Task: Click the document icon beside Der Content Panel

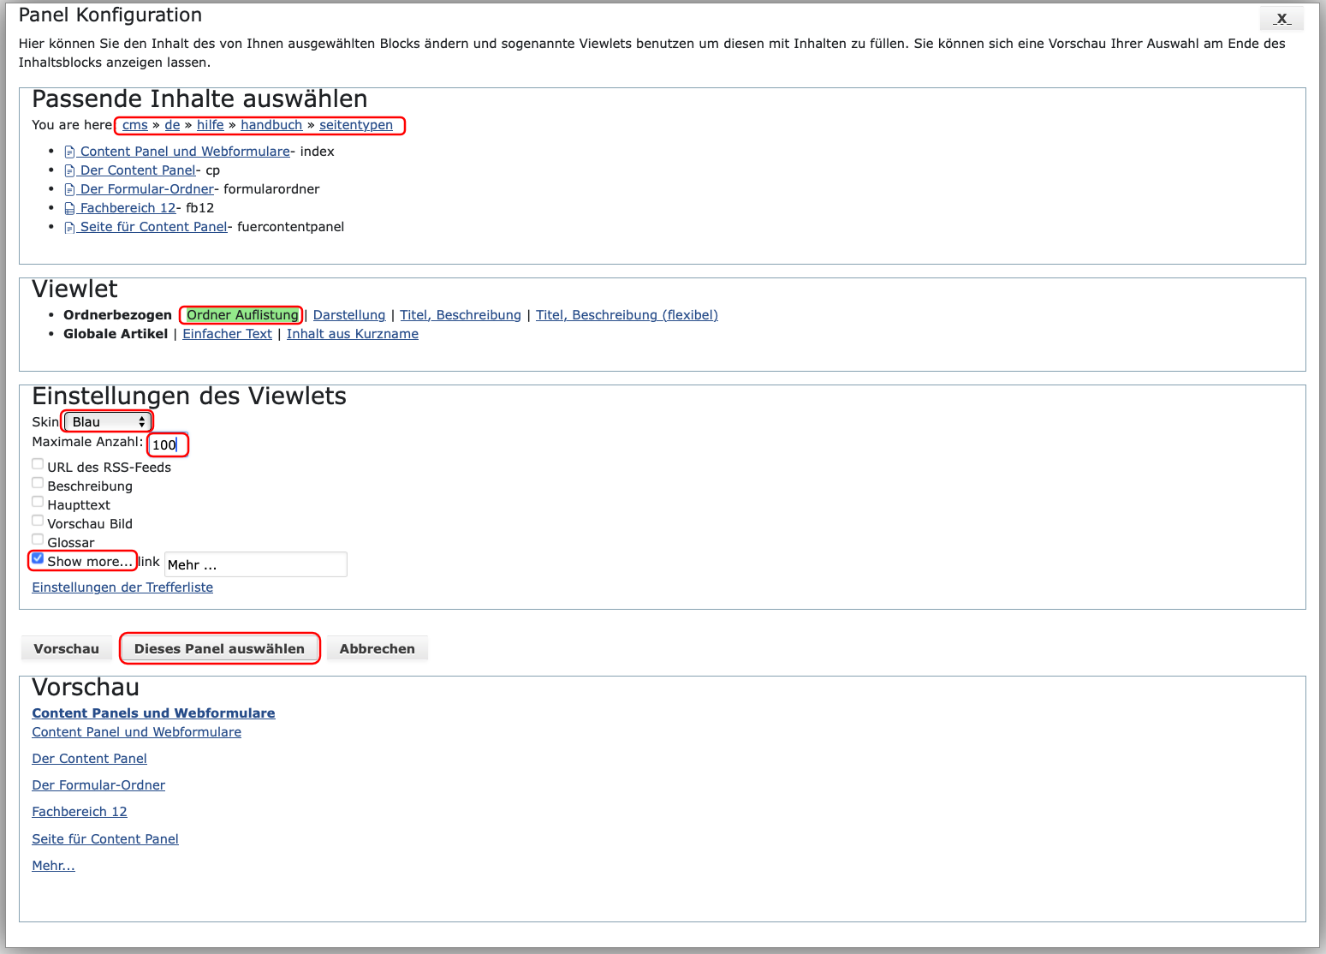Action: 70,171
